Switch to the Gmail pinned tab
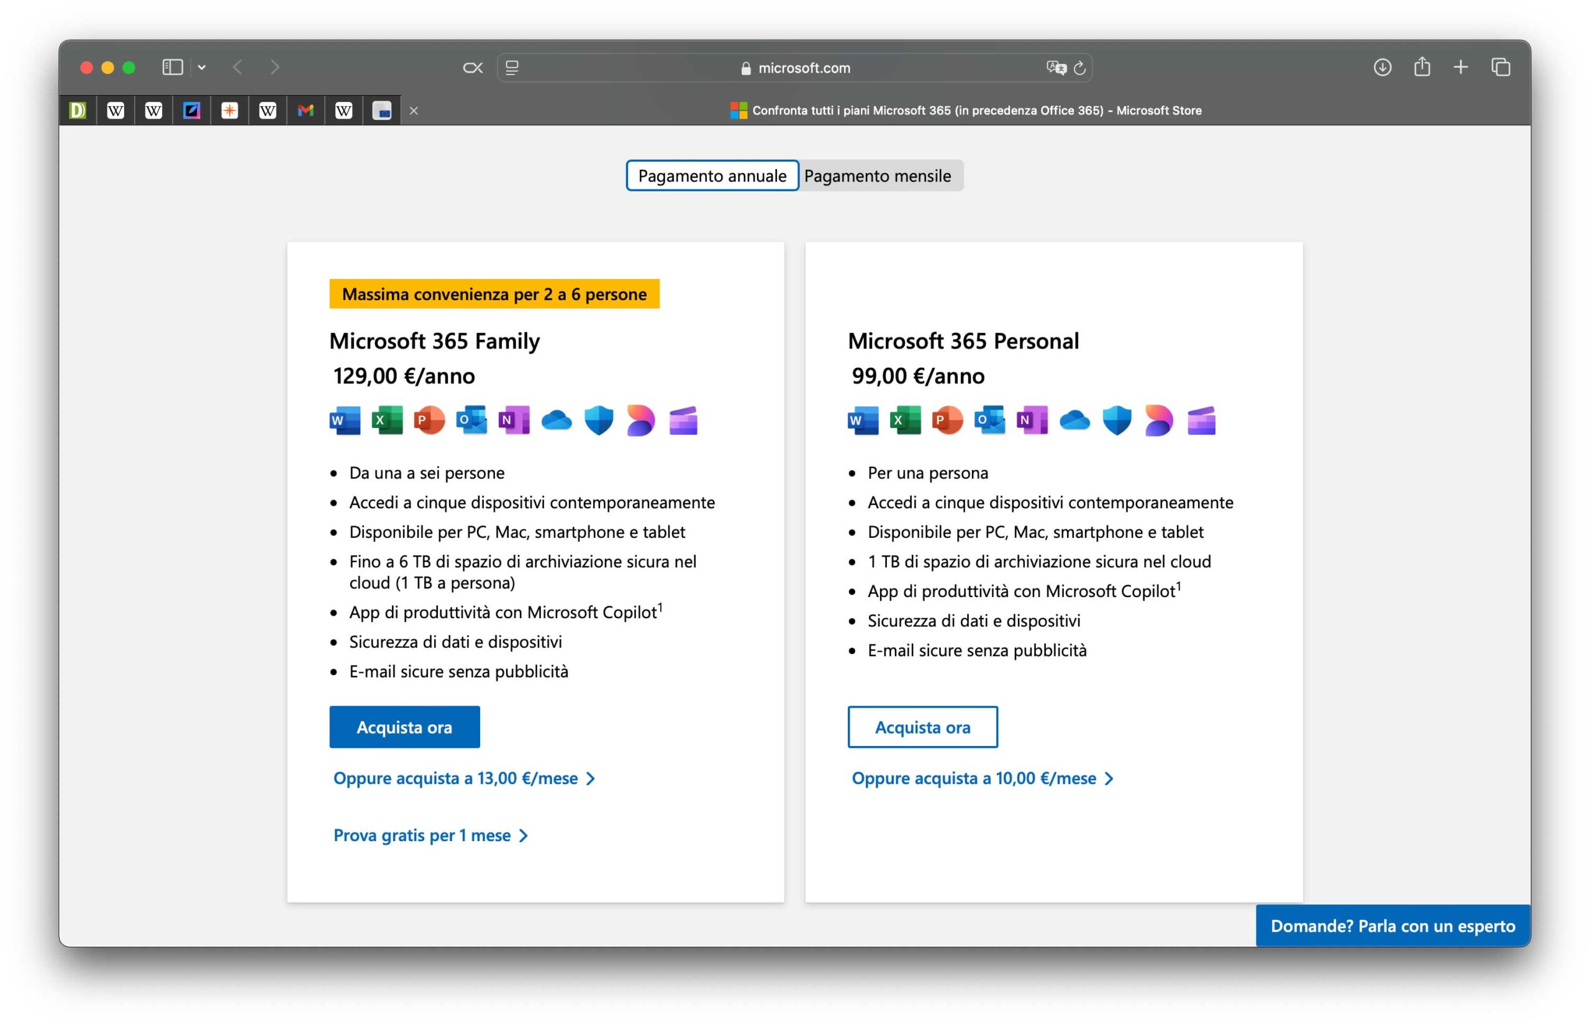The image size is (1590, 1025). pos(306,111)
